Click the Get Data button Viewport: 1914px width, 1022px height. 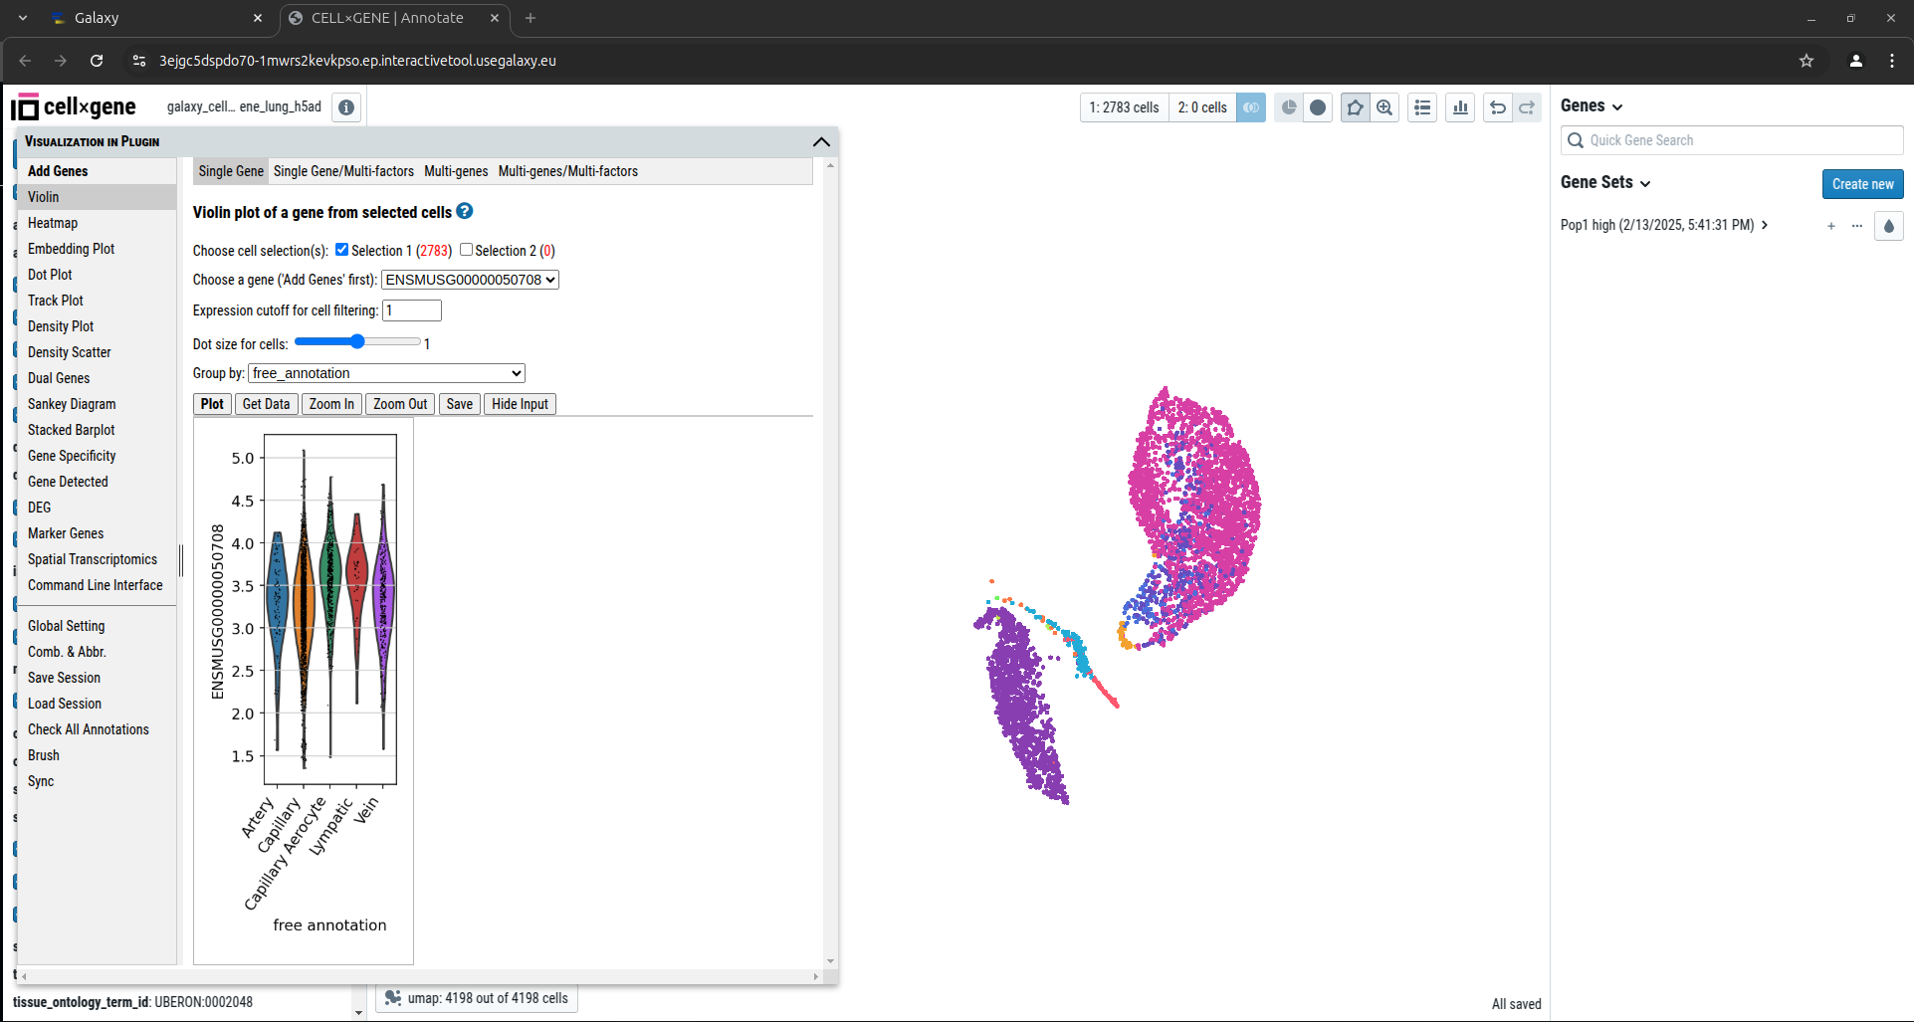click(x=266, y=404)
